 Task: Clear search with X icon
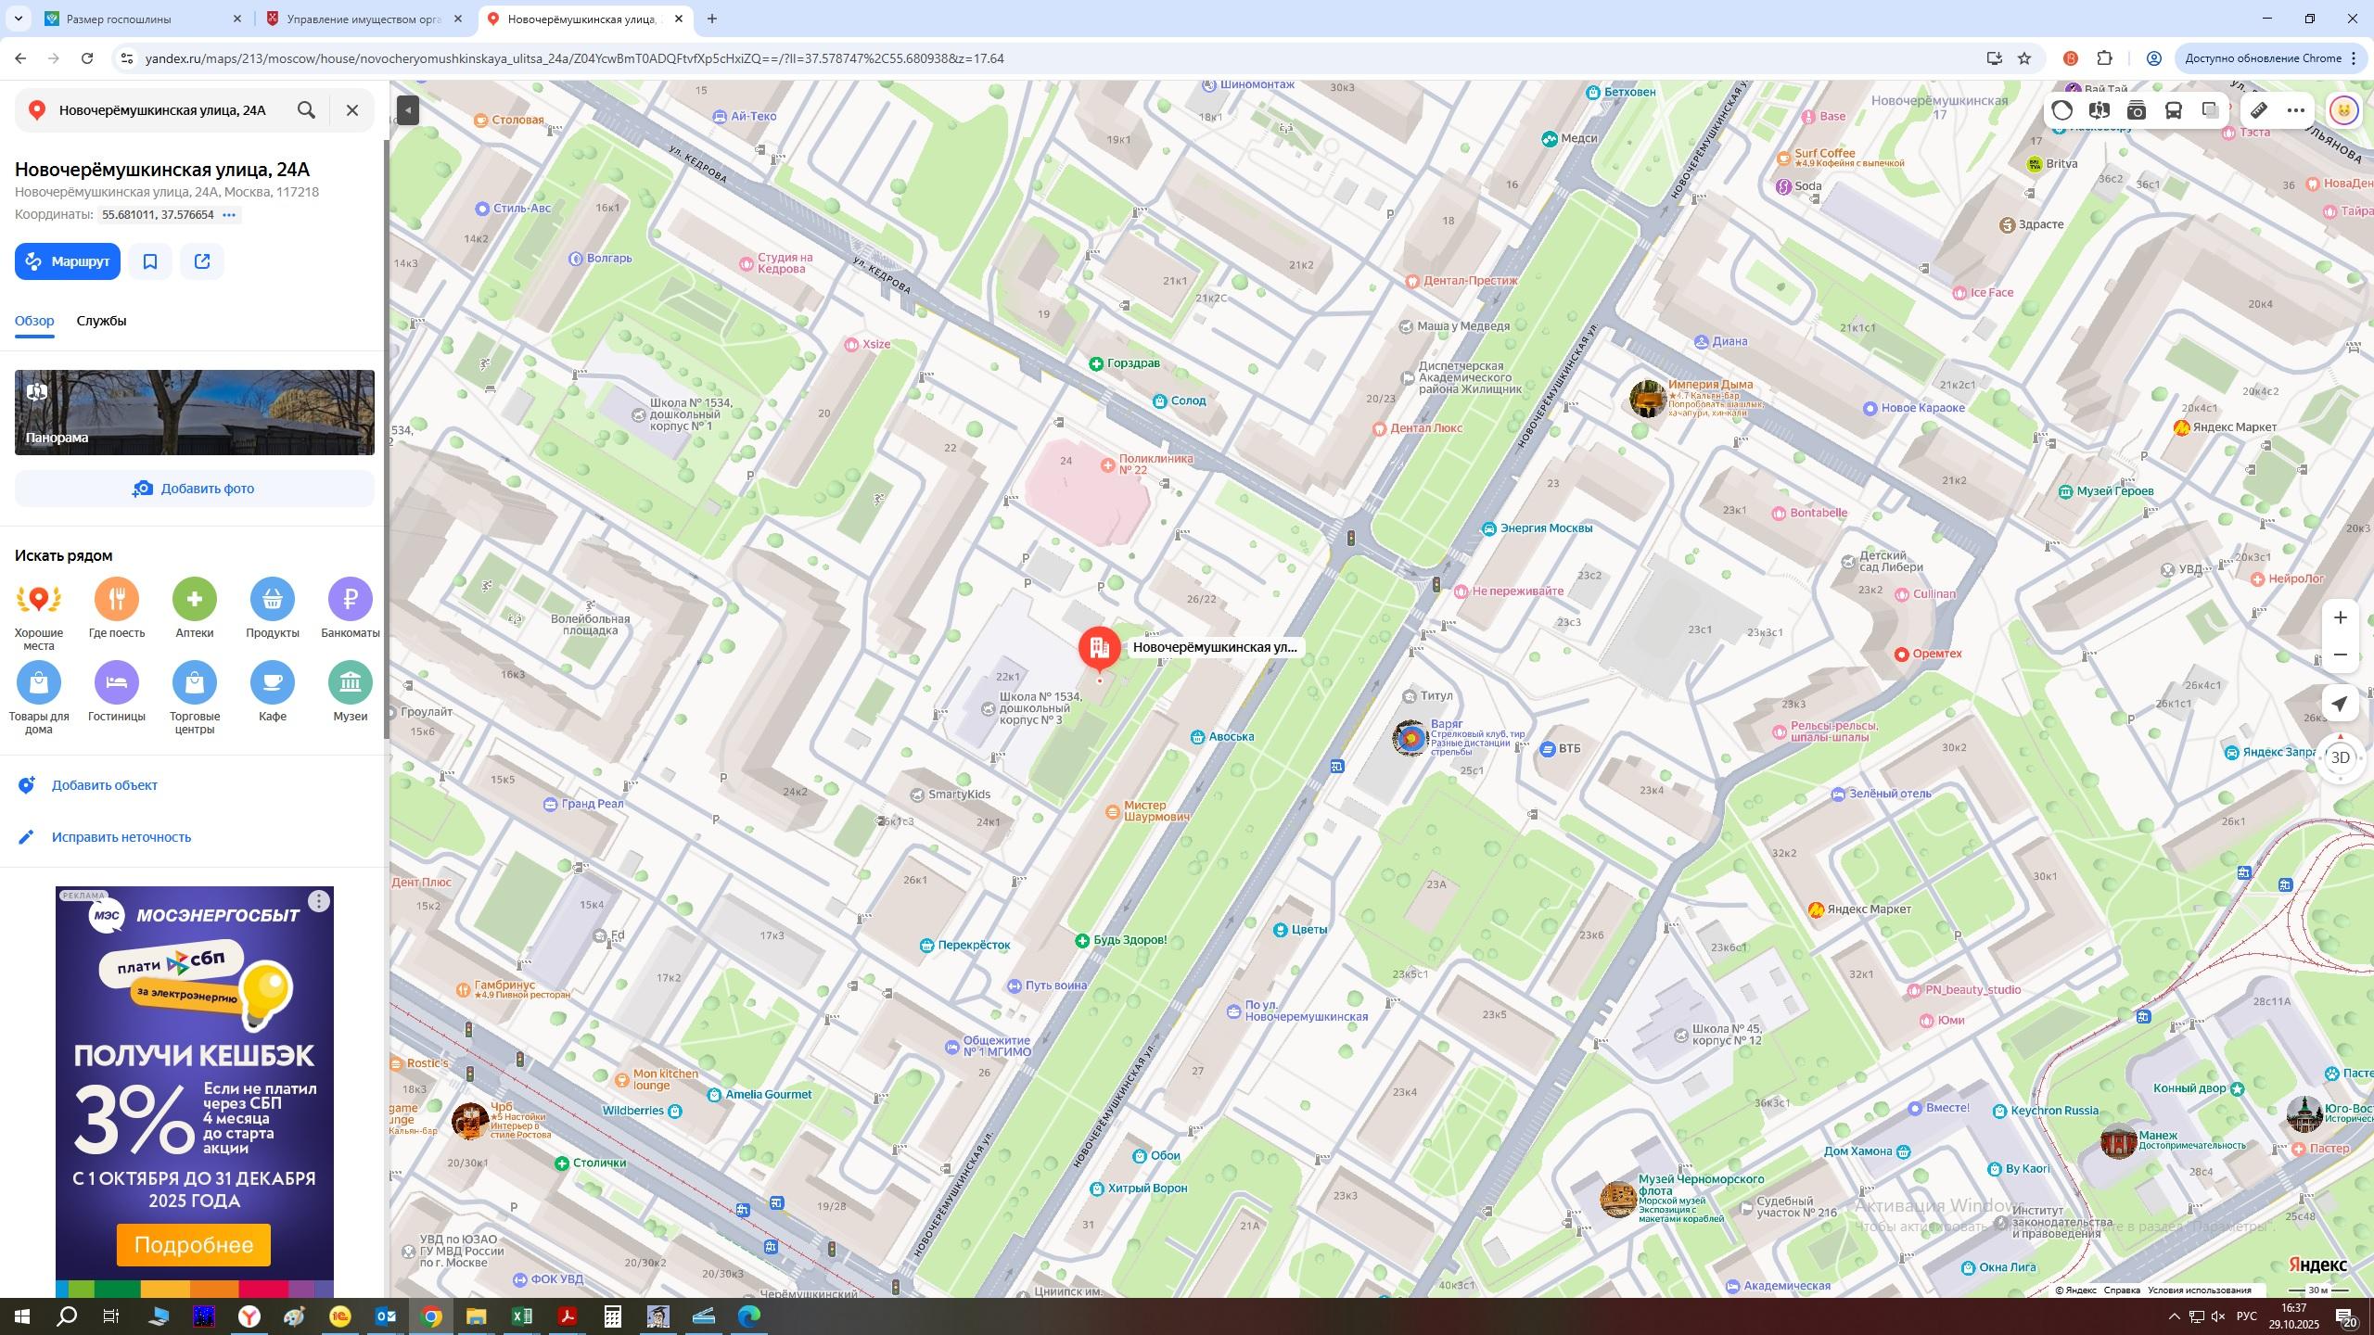tap(352, 110)
